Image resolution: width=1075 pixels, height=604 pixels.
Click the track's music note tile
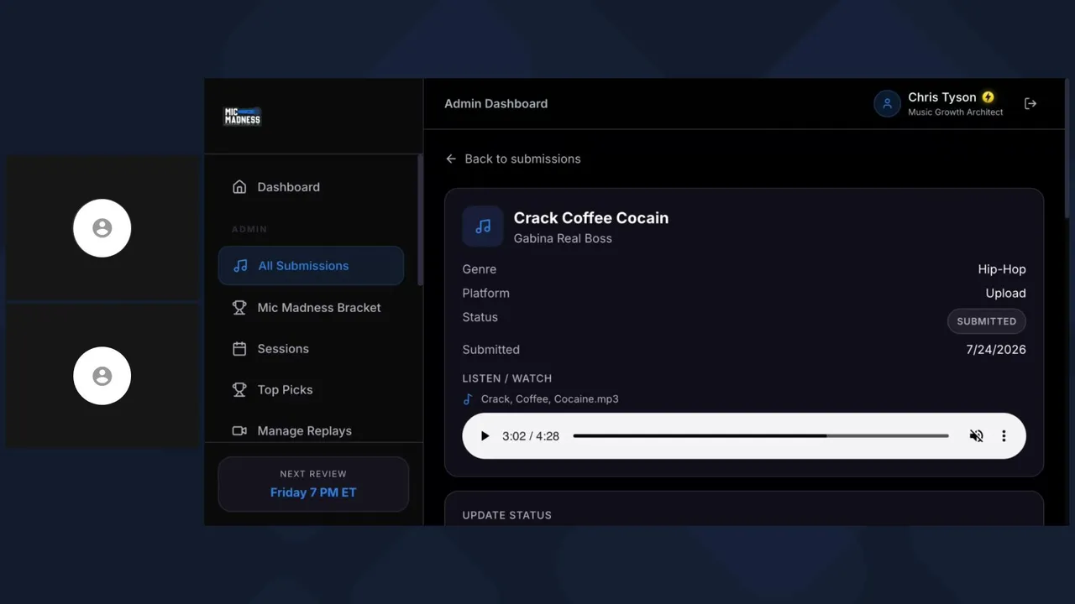click(x=483, y=226)
